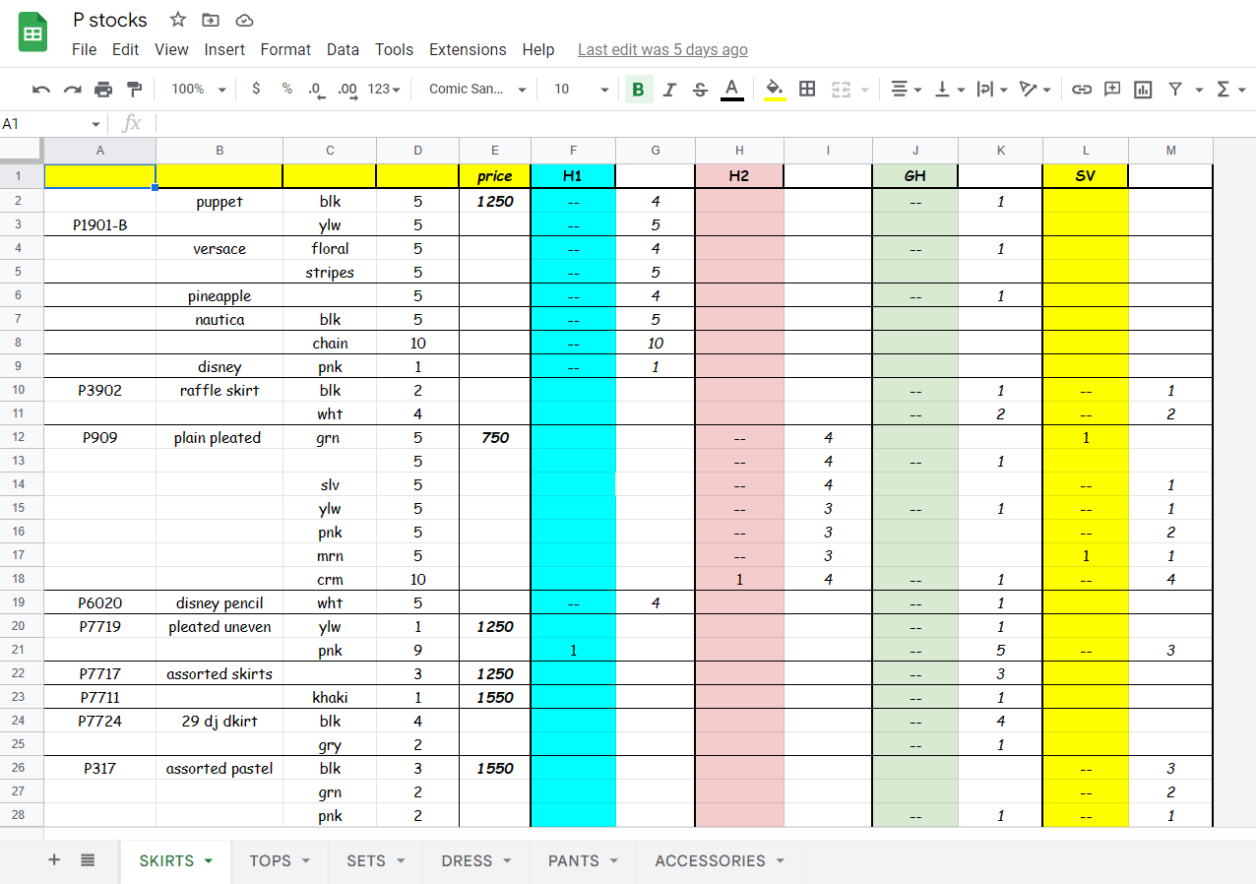
Task: Toggle bold formatting
Action: (x=638, y=90)
